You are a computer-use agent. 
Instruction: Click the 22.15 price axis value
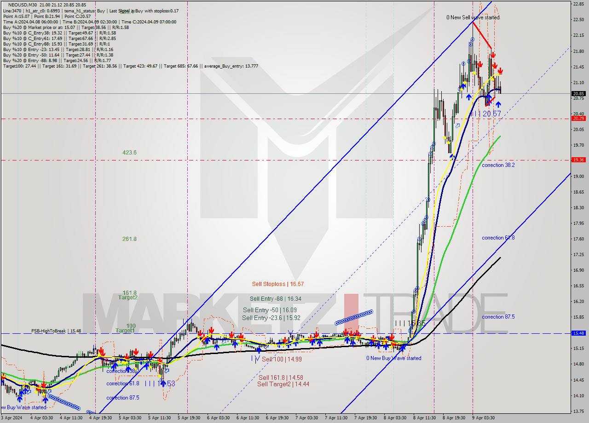click(x=578, y=35)
